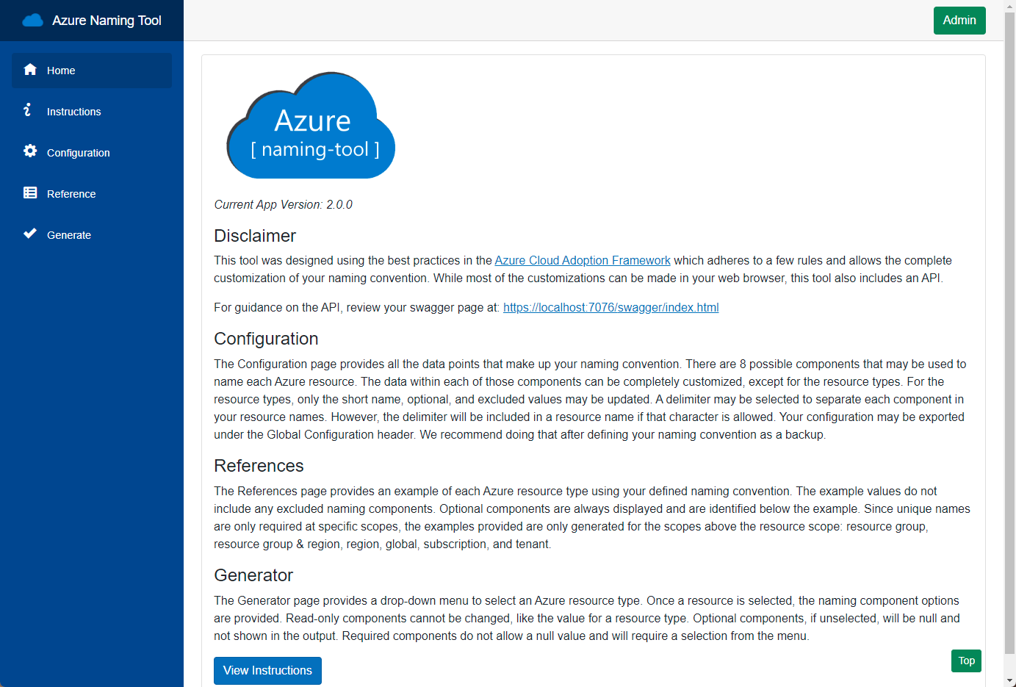The height and width of the screenshot is (687, 1016).
Task: Click the Configuration gear icon
Action: tap(30, 151)
